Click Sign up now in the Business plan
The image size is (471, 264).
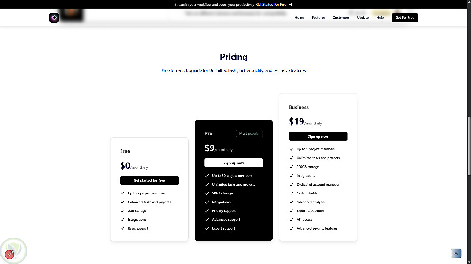click(x=318, y=137)
